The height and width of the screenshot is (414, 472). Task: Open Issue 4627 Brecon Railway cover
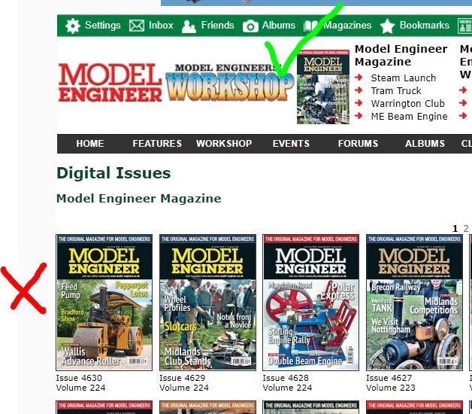coord(415,303)
